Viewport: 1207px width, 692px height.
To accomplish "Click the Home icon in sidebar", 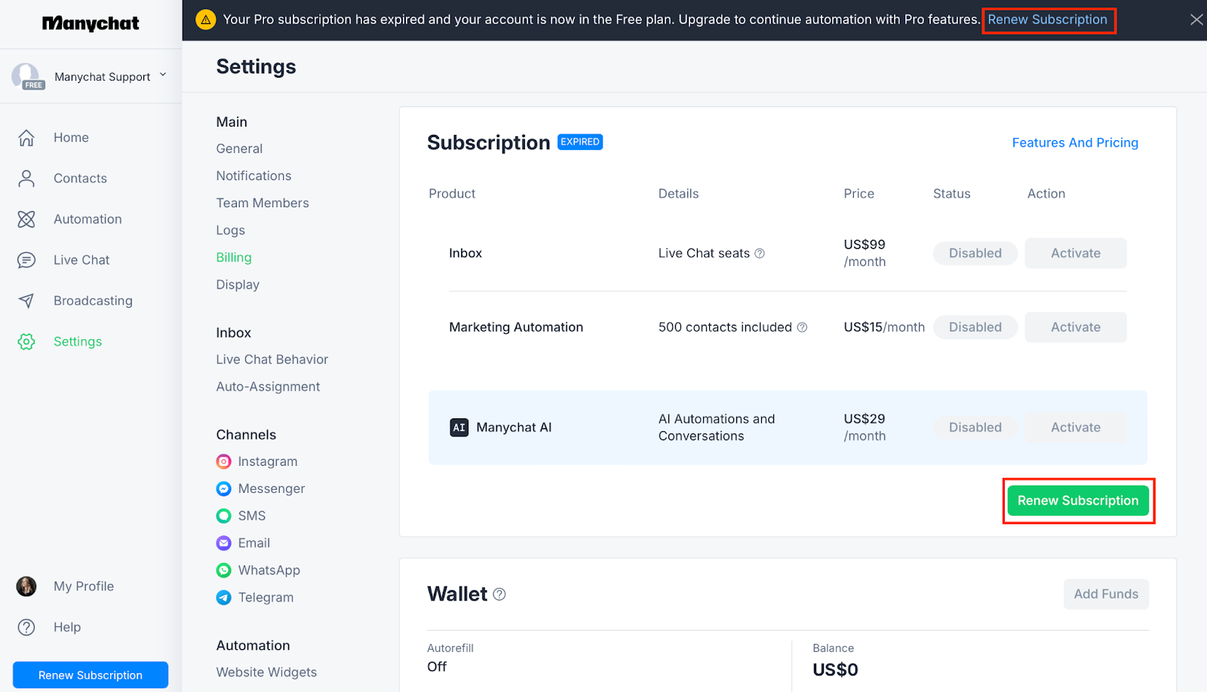I will pos(26,137).
